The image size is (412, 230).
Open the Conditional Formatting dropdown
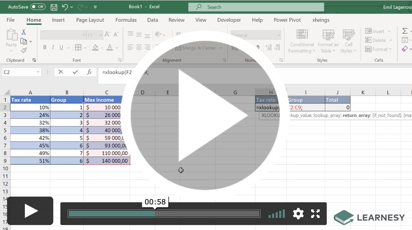(x=302, y=42)
